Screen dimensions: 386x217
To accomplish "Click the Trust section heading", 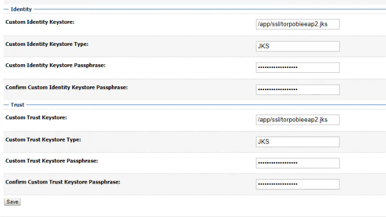I will click(x=17, y=105).
